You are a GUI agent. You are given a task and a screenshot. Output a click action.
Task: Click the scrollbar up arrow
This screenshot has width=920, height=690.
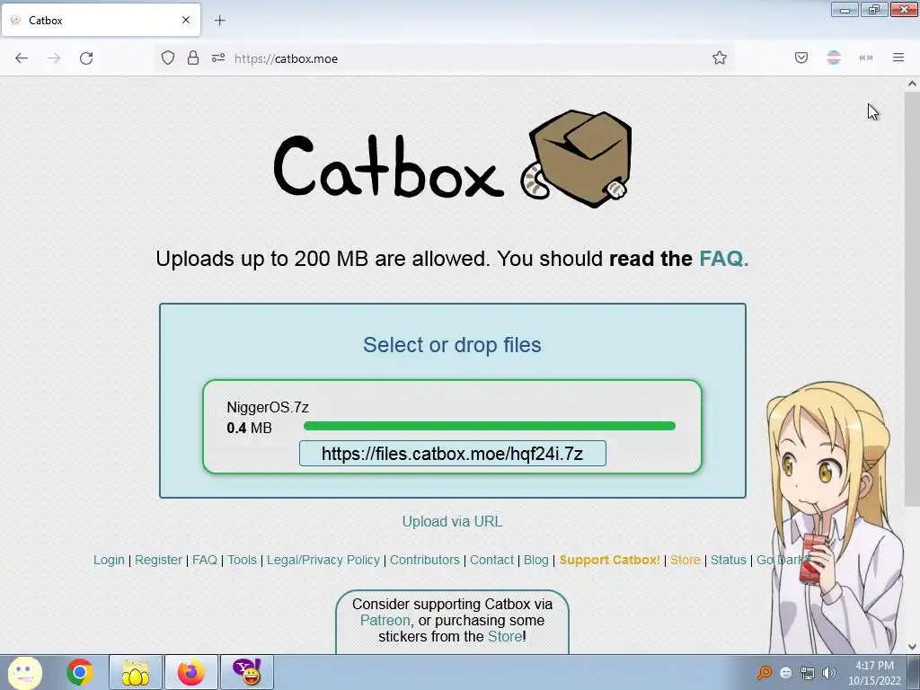click(912, 84)
